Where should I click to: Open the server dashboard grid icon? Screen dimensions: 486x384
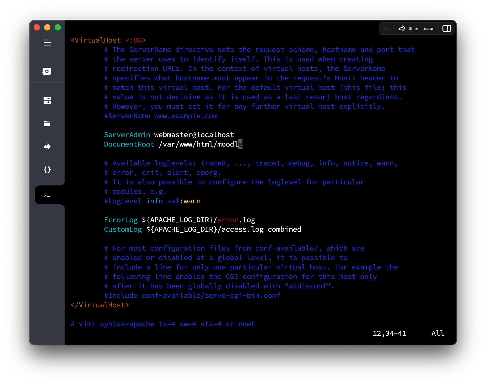pos(47,100)
